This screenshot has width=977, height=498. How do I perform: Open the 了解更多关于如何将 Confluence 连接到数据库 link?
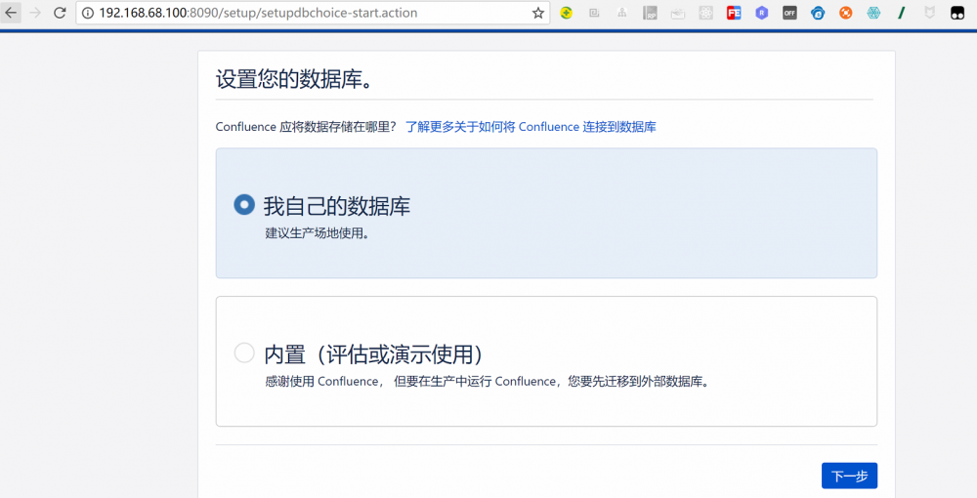coord(531,127)
